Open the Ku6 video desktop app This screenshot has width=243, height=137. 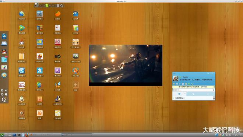click(x=58, y=56)
